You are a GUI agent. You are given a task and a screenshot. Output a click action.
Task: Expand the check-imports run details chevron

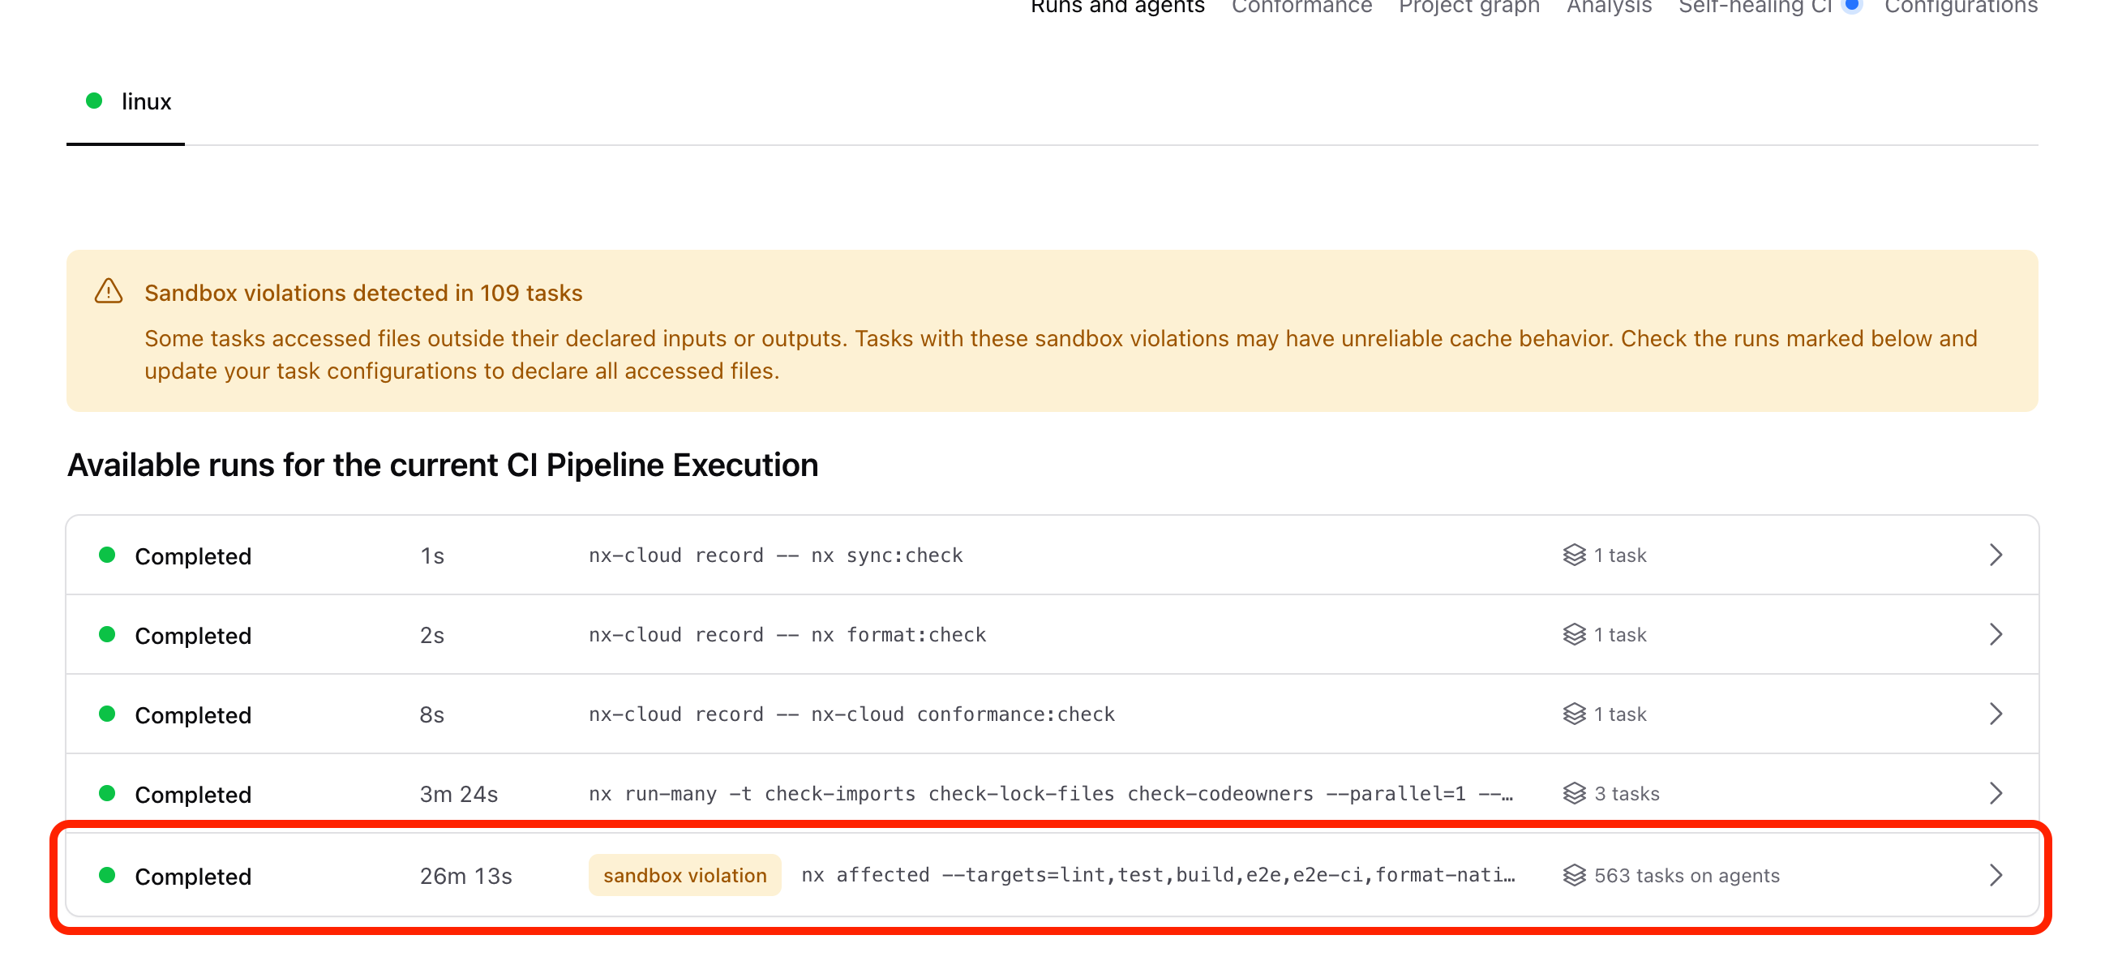pos(1997,792)
